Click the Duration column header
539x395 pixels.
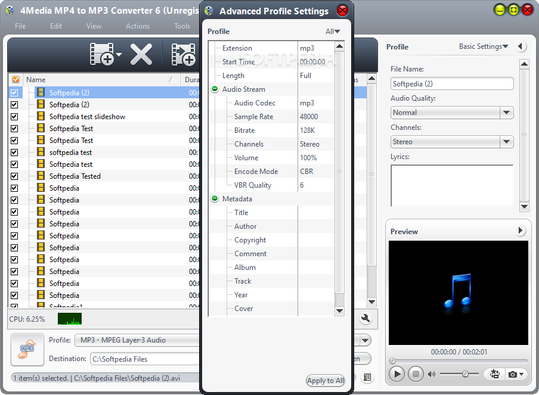191,80
